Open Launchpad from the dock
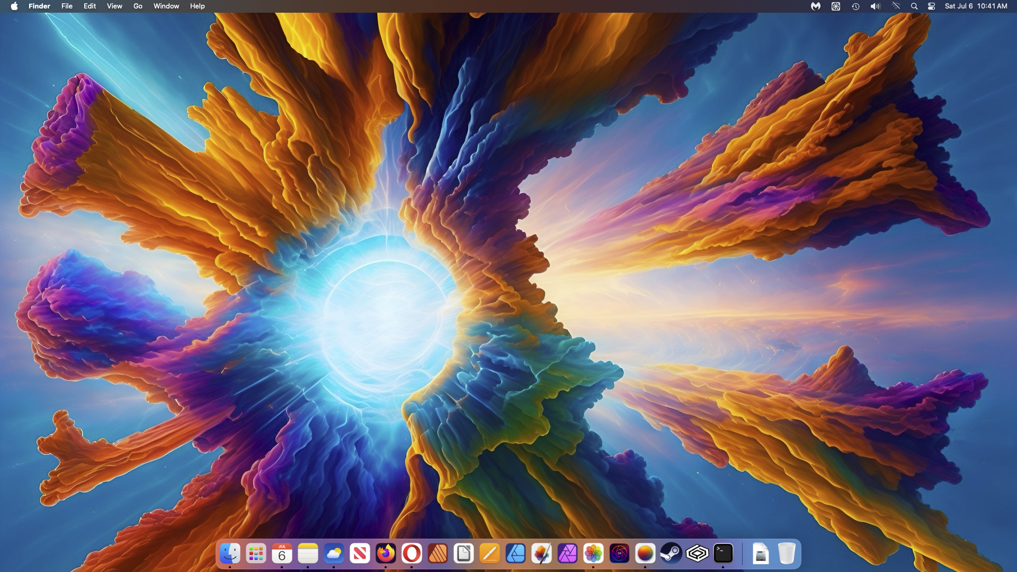 pos(256,553)
